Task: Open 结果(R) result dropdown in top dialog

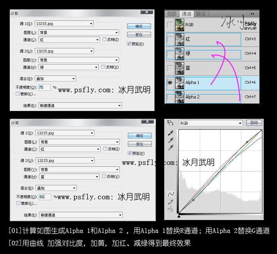Action: [80, 106]
